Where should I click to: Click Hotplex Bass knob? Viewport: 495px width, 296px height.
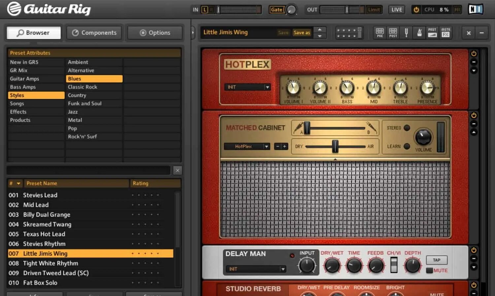(347, 88)
